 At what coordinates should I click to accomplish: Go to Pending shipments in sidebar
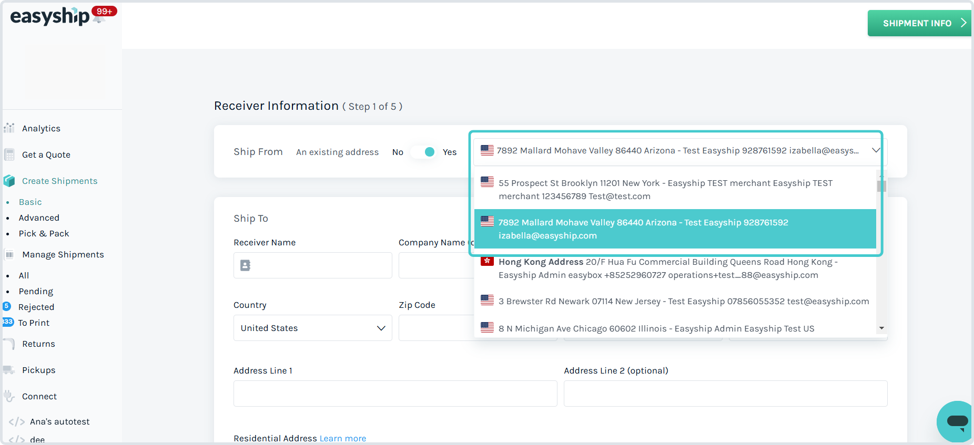(36, 291)
